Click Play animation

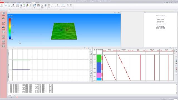point(63,6)
